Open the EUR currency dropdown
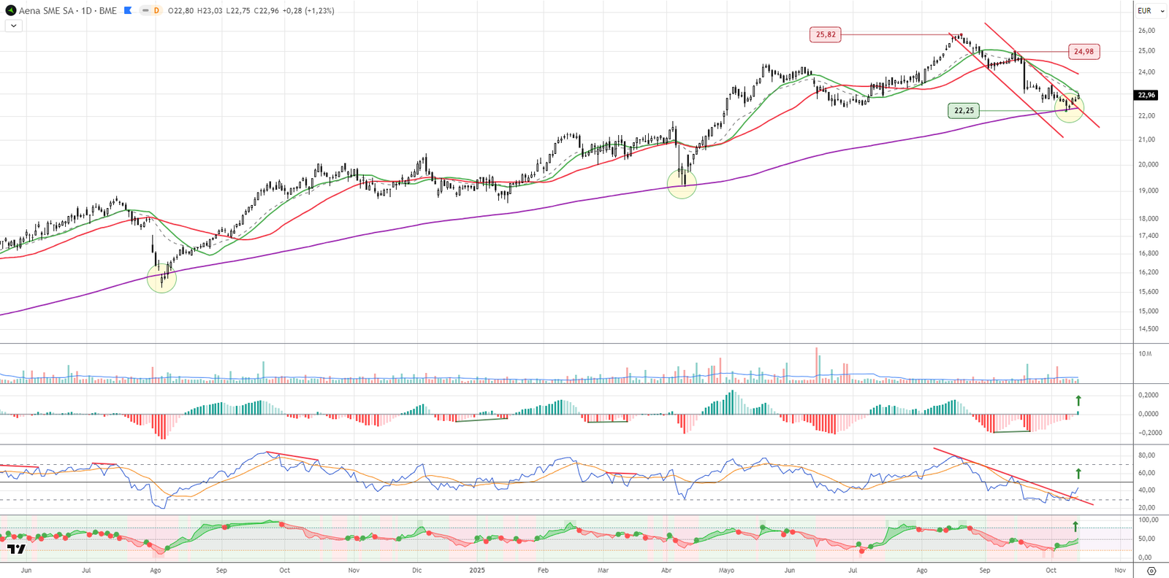The height and width of the screenshot is (578, 1169). click(x=1150, y=11)
